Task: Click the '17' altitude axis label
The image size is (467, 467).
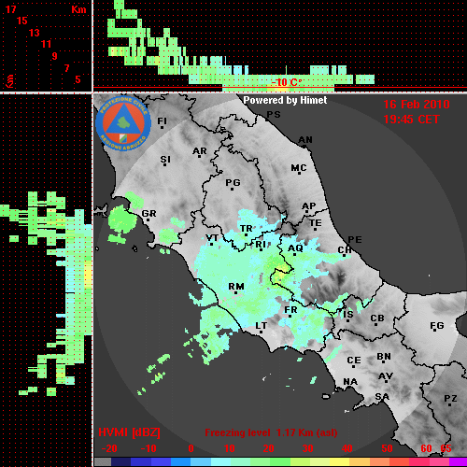Action: tap(10, 9)
